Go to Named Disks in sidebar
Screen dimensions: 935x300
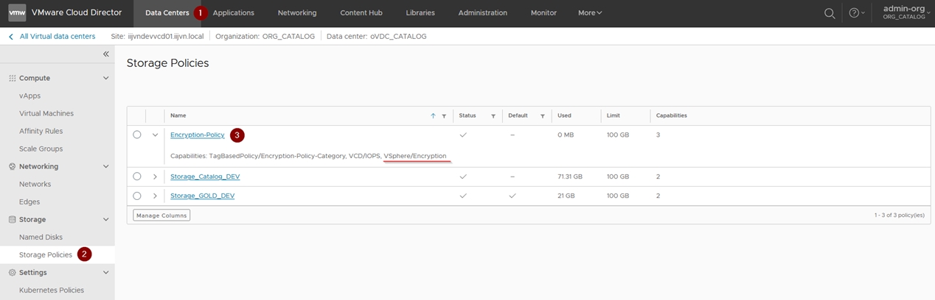pyautogui.click(x=41, y=238)
